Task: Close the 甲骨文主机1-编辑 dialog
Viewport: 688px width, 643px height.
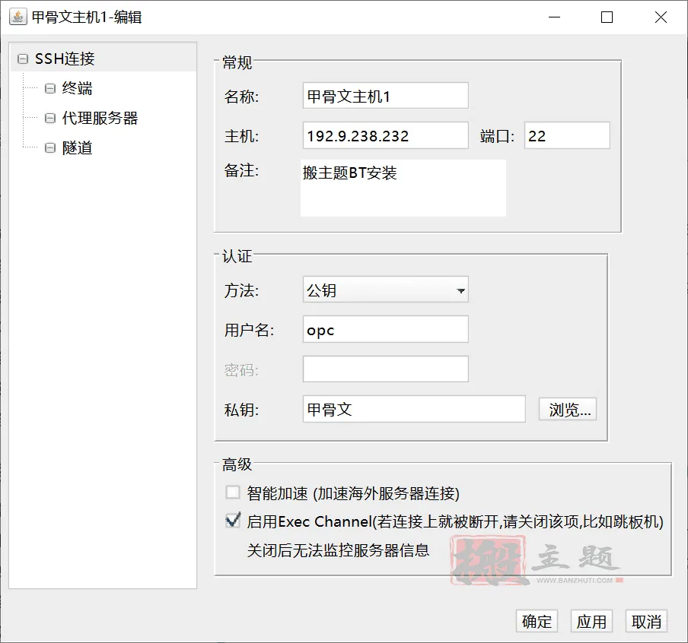Action: point(661,17)
